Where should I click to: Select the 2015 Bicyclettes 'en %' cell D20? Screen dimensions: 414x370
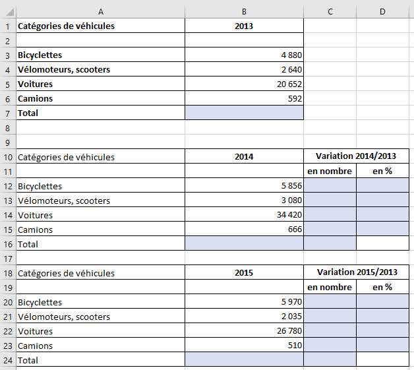tap(382, 302)
